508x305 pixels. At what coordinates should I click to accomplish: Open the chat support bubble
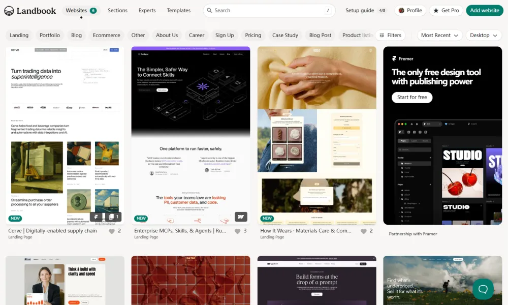click(x=483, y=289)
